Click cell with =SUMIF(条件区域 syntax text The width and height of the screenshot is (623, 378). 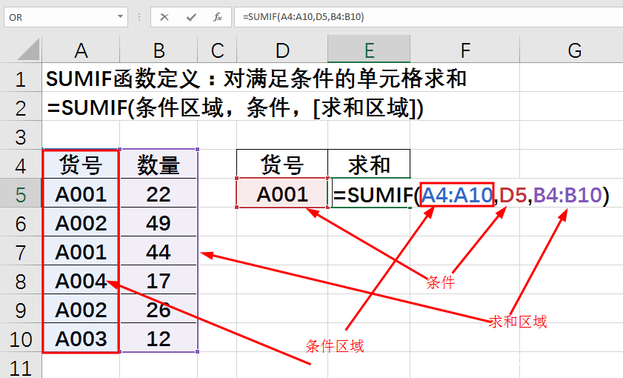235,107
